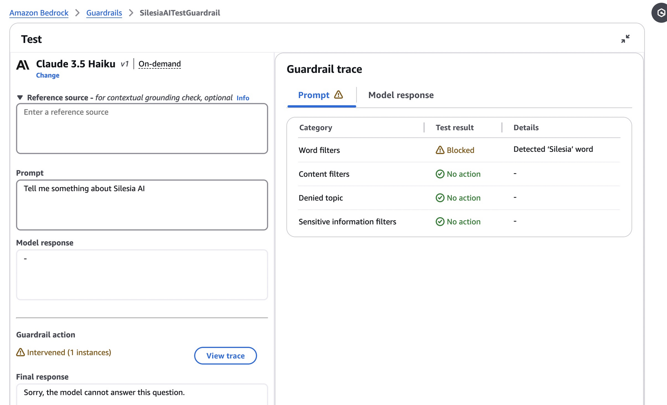Click the Anthropic logo next to Claude 3.5 Haiku
The height and width of the screenshot is (405, 667).
click(x=23, y=64)
